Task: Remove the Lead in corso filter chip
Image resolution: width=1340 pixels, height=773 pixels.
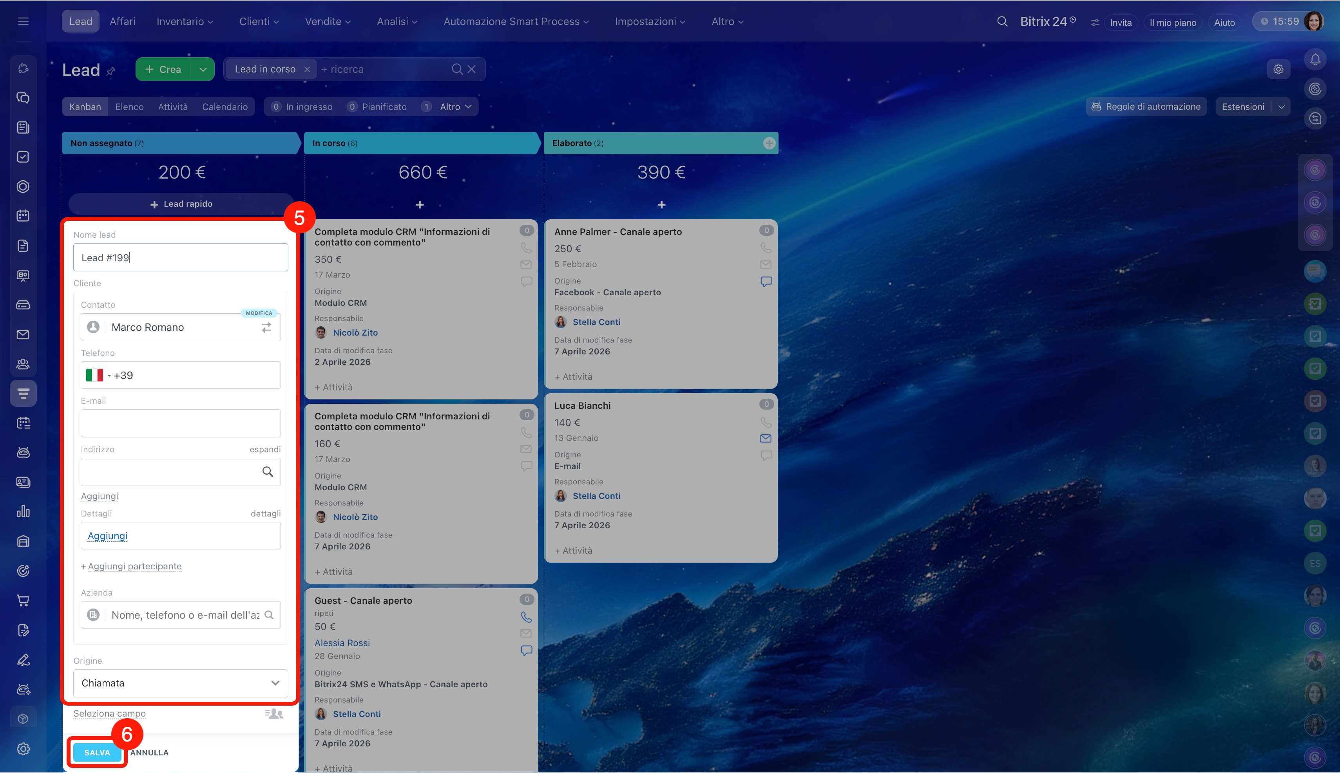Action: pos(307,70)
